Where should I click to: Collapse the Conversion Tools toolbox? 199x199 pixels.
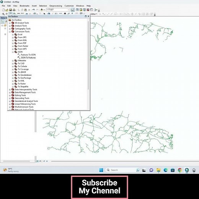pos(10,32)
